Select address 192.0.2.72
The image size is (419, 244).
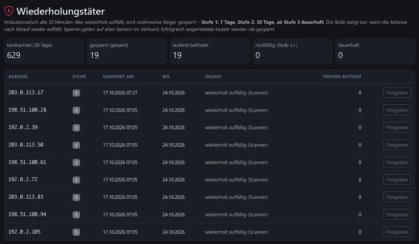coord(23,180)
